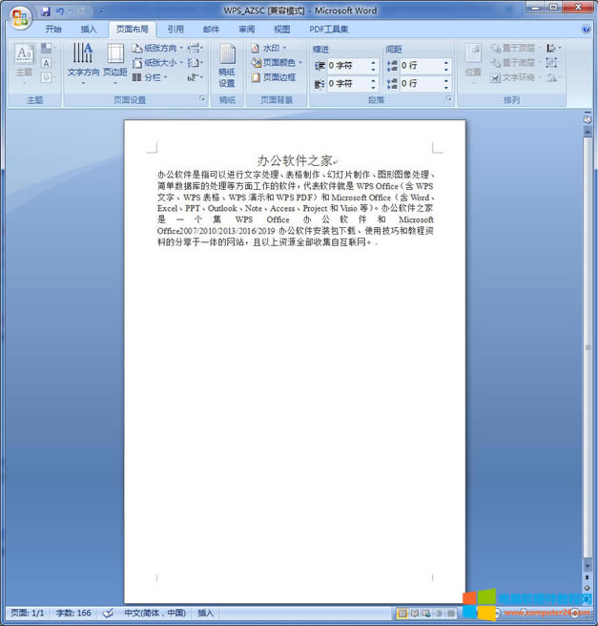This screenshot has width=598, height=626.
Task: Click the 页面边框 page borders button
Action: [274, 77]
